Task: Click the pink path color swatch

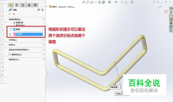Action: tap(14, 34)
